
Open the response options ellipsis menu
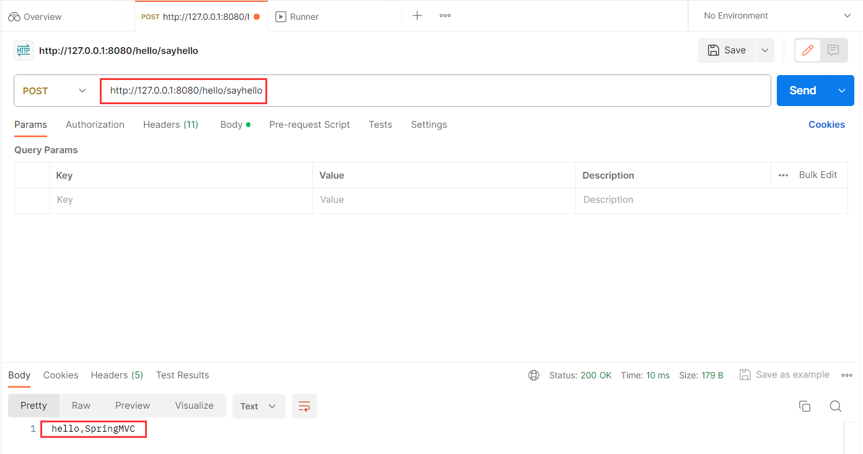pos(847,375)
